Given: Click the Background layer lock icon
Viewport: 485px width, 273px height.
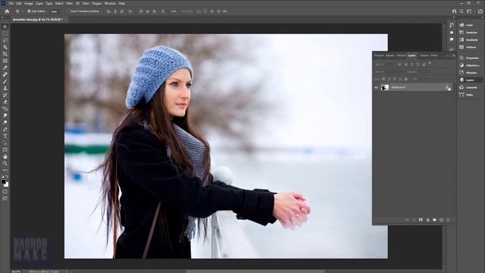Looking at the screenshot, I should (448, 88).
